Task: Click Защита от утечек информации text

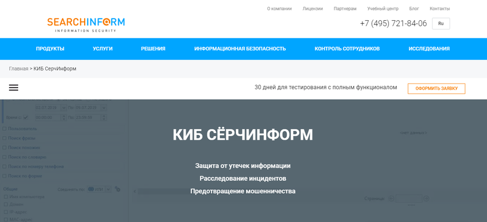Action: (243, 166)
